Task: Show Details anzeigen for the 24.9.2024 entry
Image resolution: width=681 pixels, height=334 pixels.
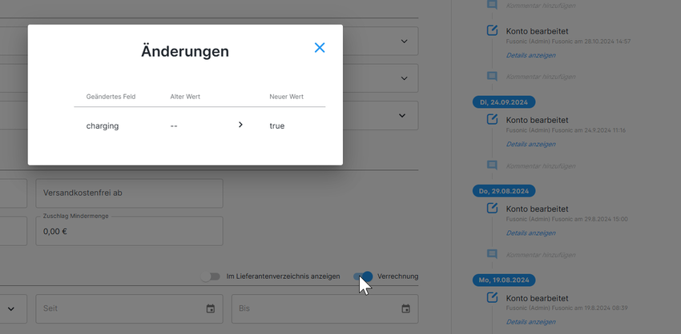Action: click(530, 144)
